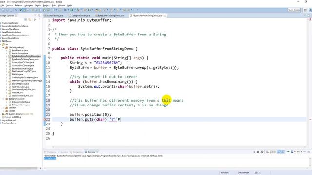Screen dimensions: 312x175
Task: Click Remove All Terminated Launches icon
Action: click(x=262, y=152)
